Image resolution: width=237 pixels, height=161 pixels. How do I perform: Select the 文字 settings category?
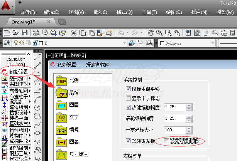click(83, 117)
